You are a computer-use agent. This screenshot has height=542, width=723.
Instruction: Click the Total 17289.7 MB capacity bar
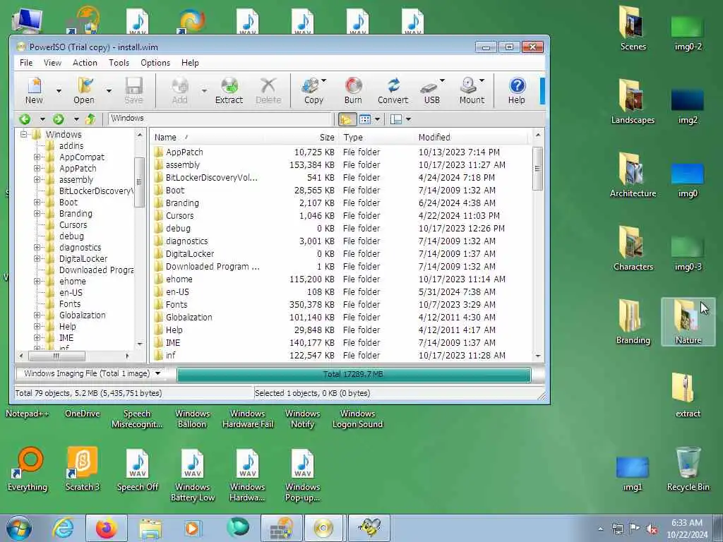(x=354, y=374)
